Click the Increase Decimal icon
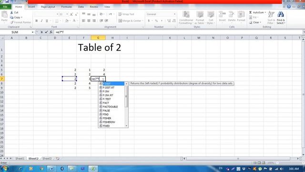 tap(169, 21)
